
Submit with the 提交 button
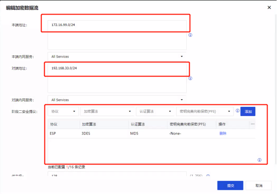click(230, 186)
